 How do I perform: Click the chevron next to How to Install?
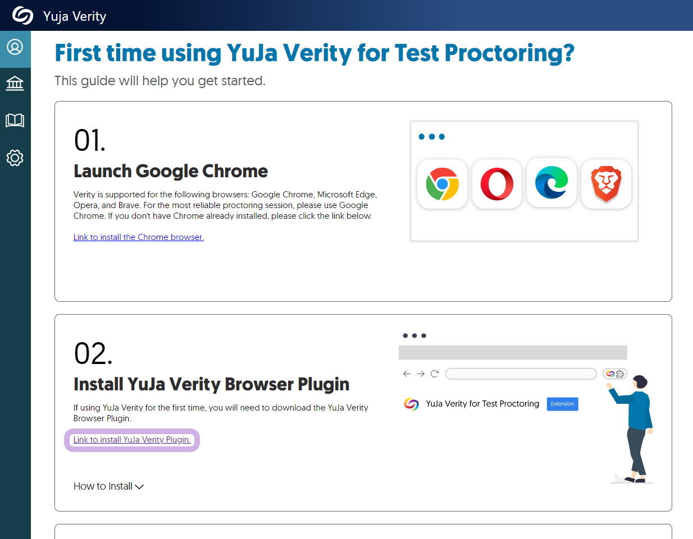click(139, 487)
